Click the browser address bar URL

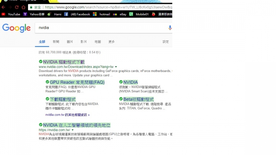click(108, 7)
